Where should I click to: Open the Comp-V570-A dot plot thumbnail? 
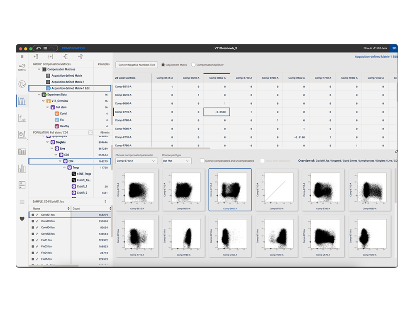323,236
